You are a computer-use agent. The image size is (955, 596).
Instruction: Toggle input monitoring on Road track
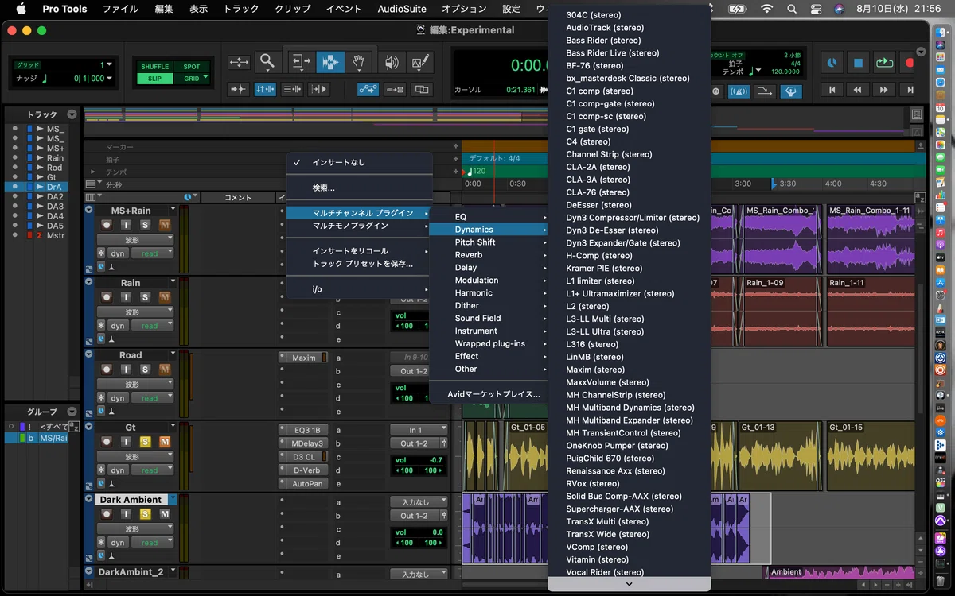point(126,370)
